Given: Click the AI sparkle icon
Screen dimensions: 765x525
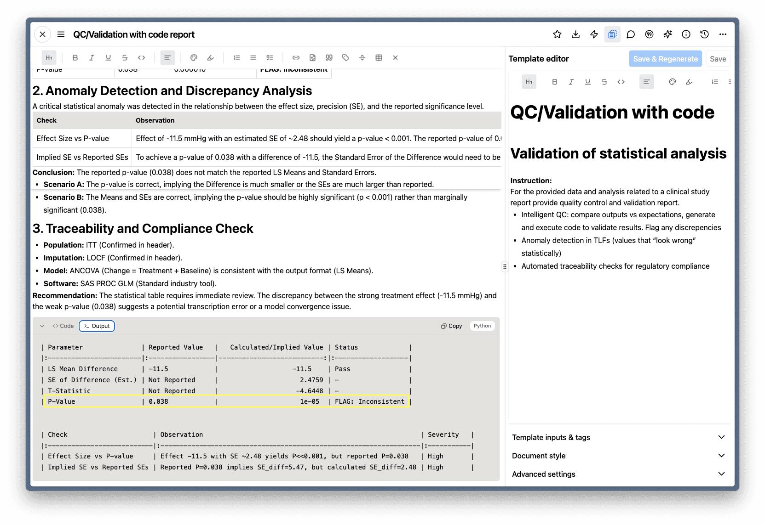Looking at the screenshot, I should 667,34.
